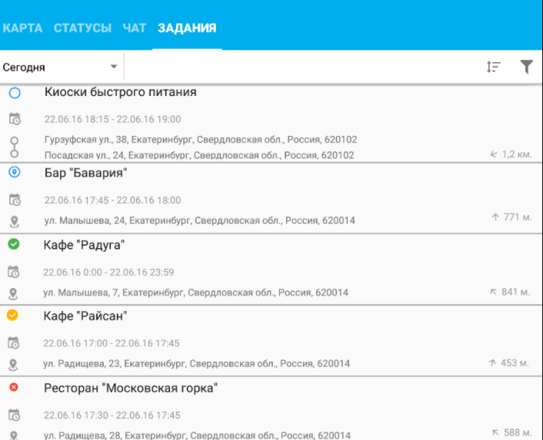The height and width of the screenshot is (440, 543).
Task: Click the time range 22.06.16 17:30 - 22.06.16 17:45
Action: (x=112, y=415)
